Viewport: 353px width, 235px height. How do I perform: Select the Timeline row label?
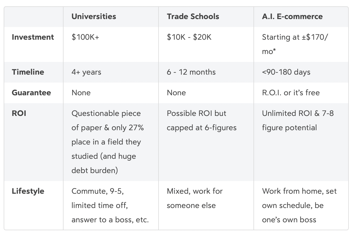click(x=28, y=72)
